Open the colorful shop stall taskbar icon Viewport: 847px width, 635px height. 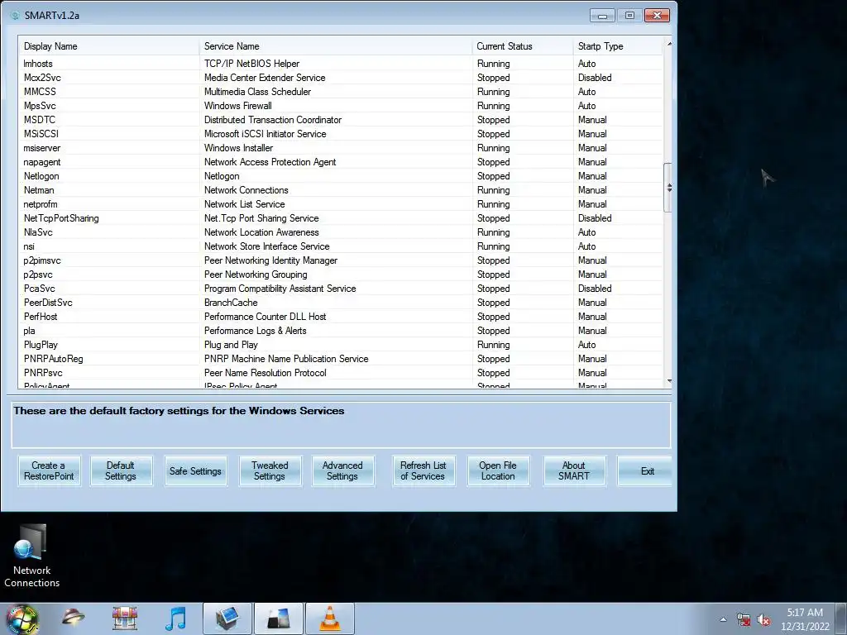pos(125,618)
